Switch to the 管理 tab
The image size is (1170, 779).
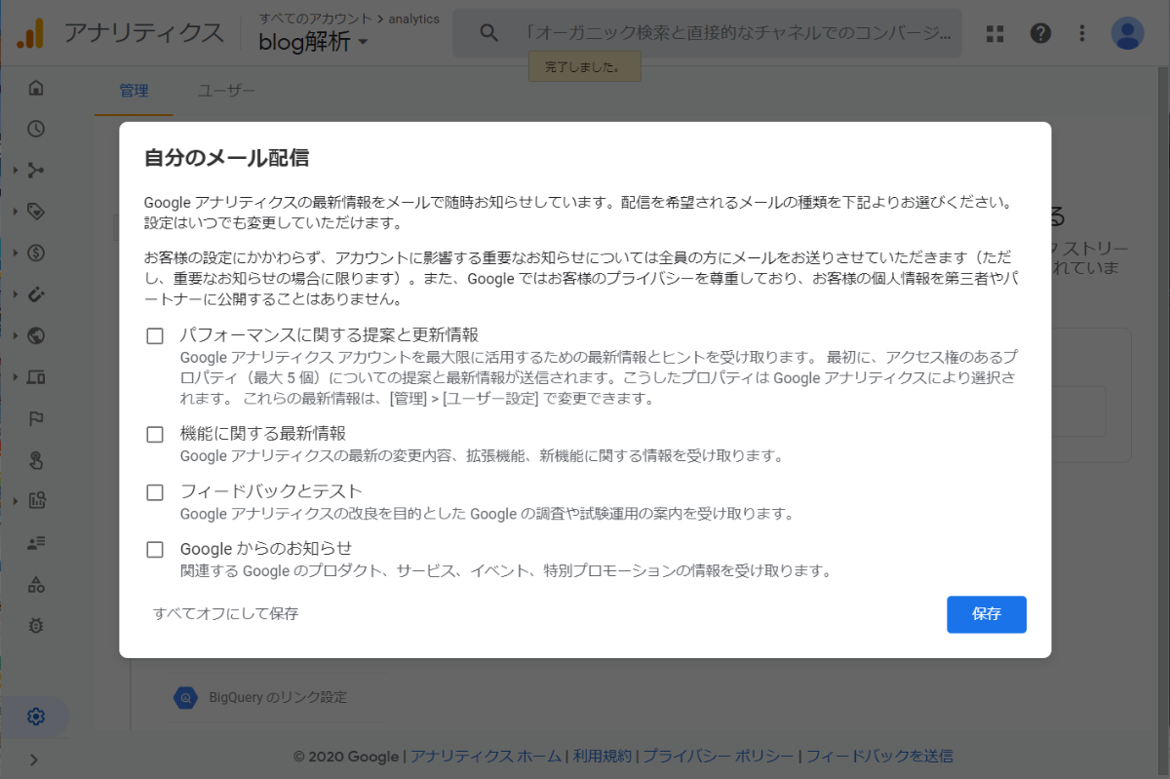coord(134,91)
